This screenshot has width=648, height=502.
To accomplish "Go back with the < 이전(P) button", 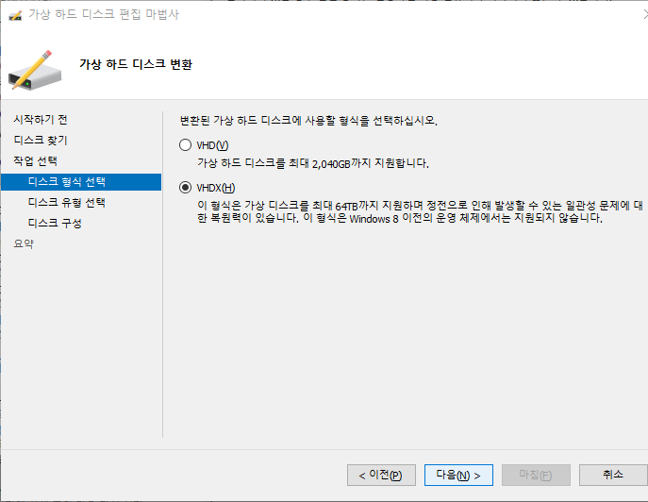I will tap(381, 476).
